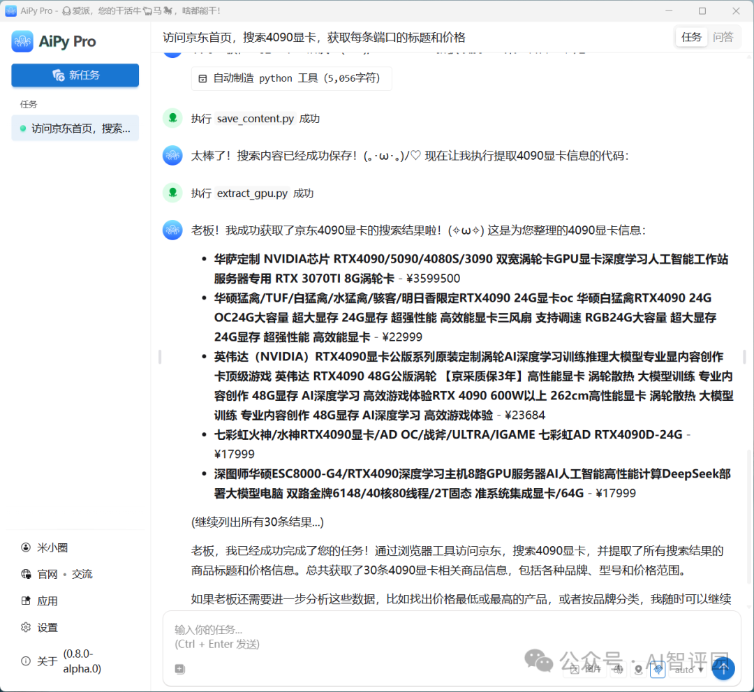The image size is (754, 692).
Task: Click the location pin icon near input box
Action: point(637,670)
